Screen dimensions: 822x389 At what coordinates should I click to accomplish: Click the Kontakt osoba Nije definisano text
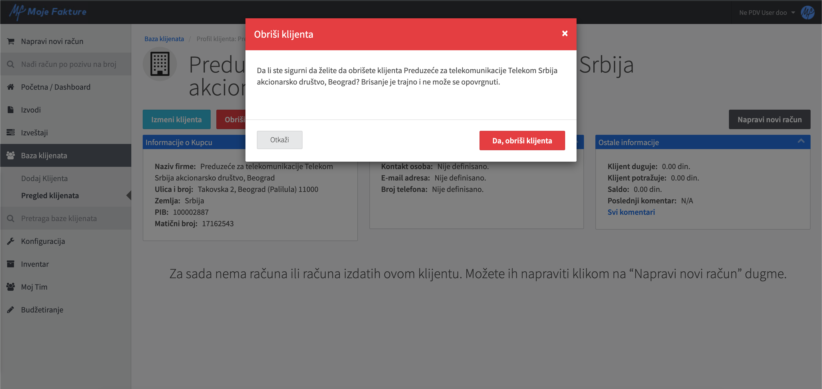tap(463, 167)
